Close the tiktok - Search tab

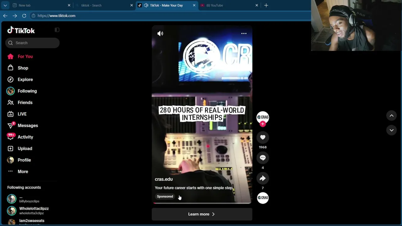click(132, 5)
